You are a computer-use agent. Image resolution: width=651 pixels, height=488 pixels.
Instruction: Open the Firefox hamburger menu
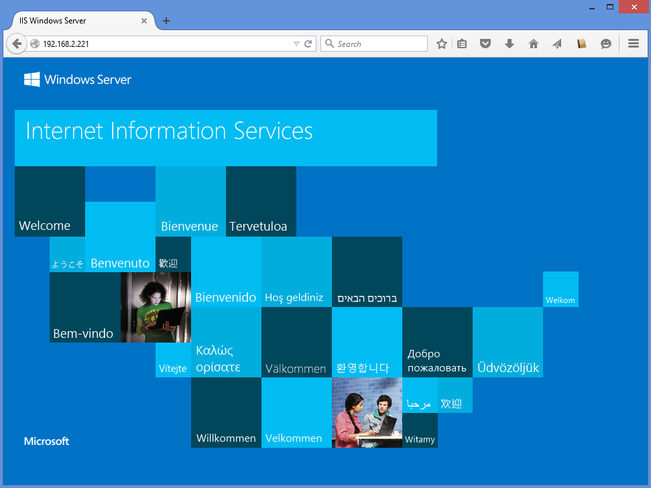[x=633, y=44]
